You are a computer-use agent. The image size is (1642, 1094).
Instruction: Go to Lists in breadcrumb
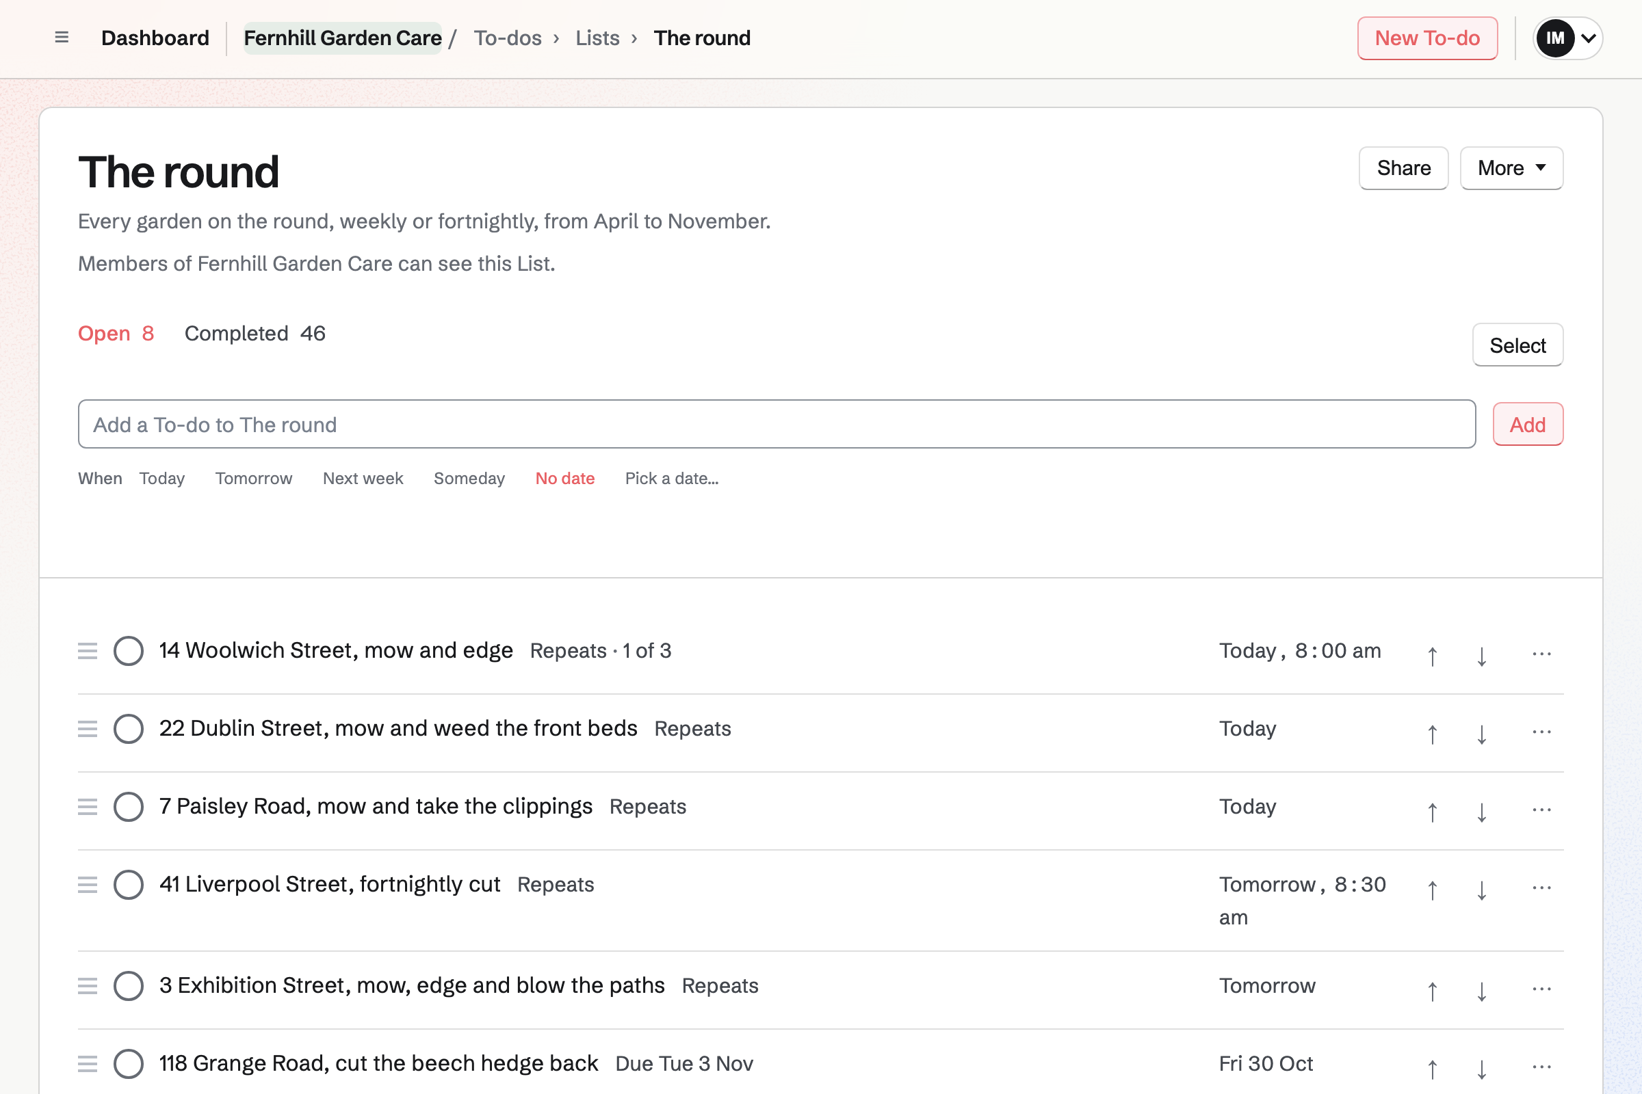tap(597, 38)
